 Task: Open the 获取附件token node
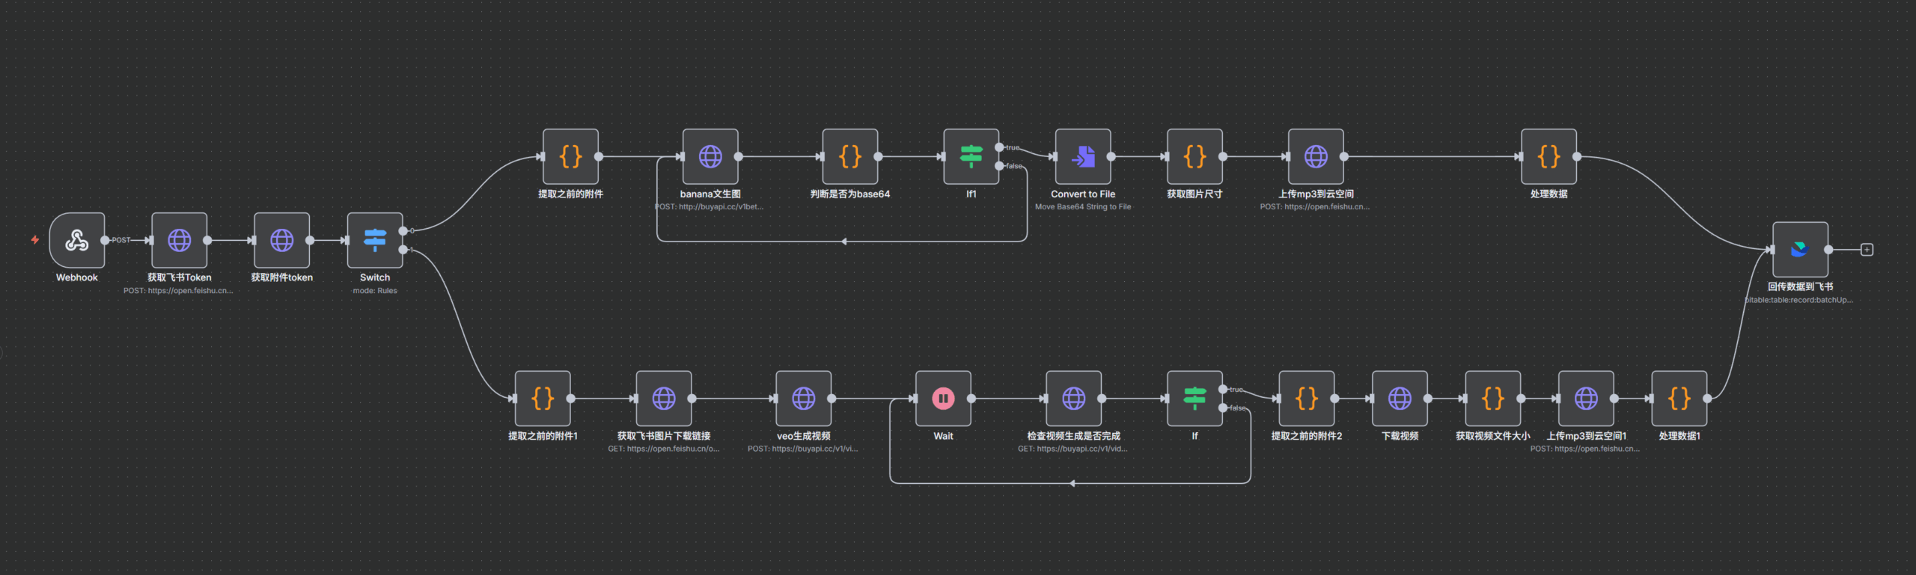(281, 240)
